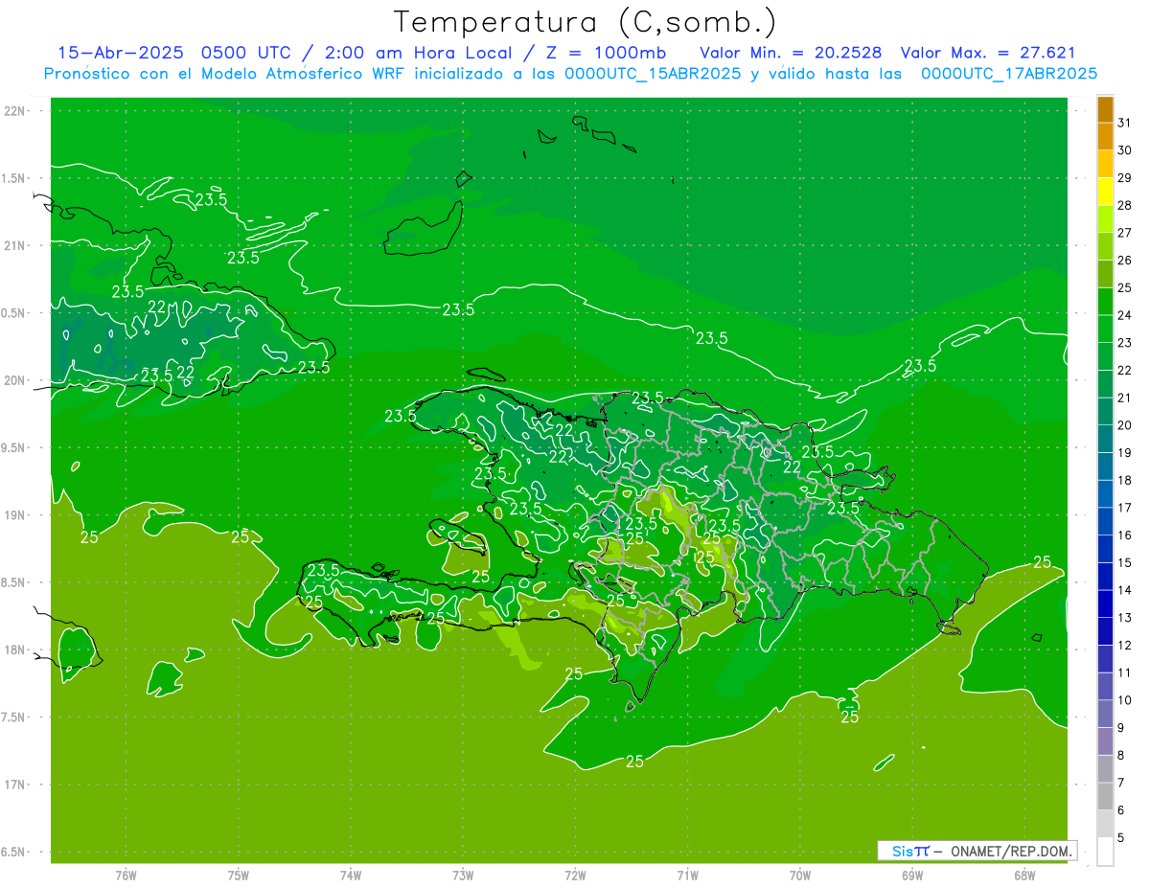This screenshot has width=1150, height=888.
Task: Click the Sisπ logo text
Action: click(x=909, y=851)
